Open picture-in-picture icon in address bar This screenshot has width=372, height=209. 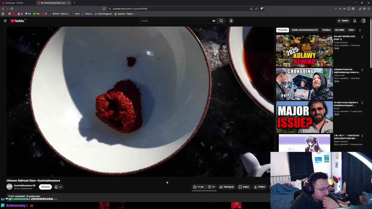251,9
